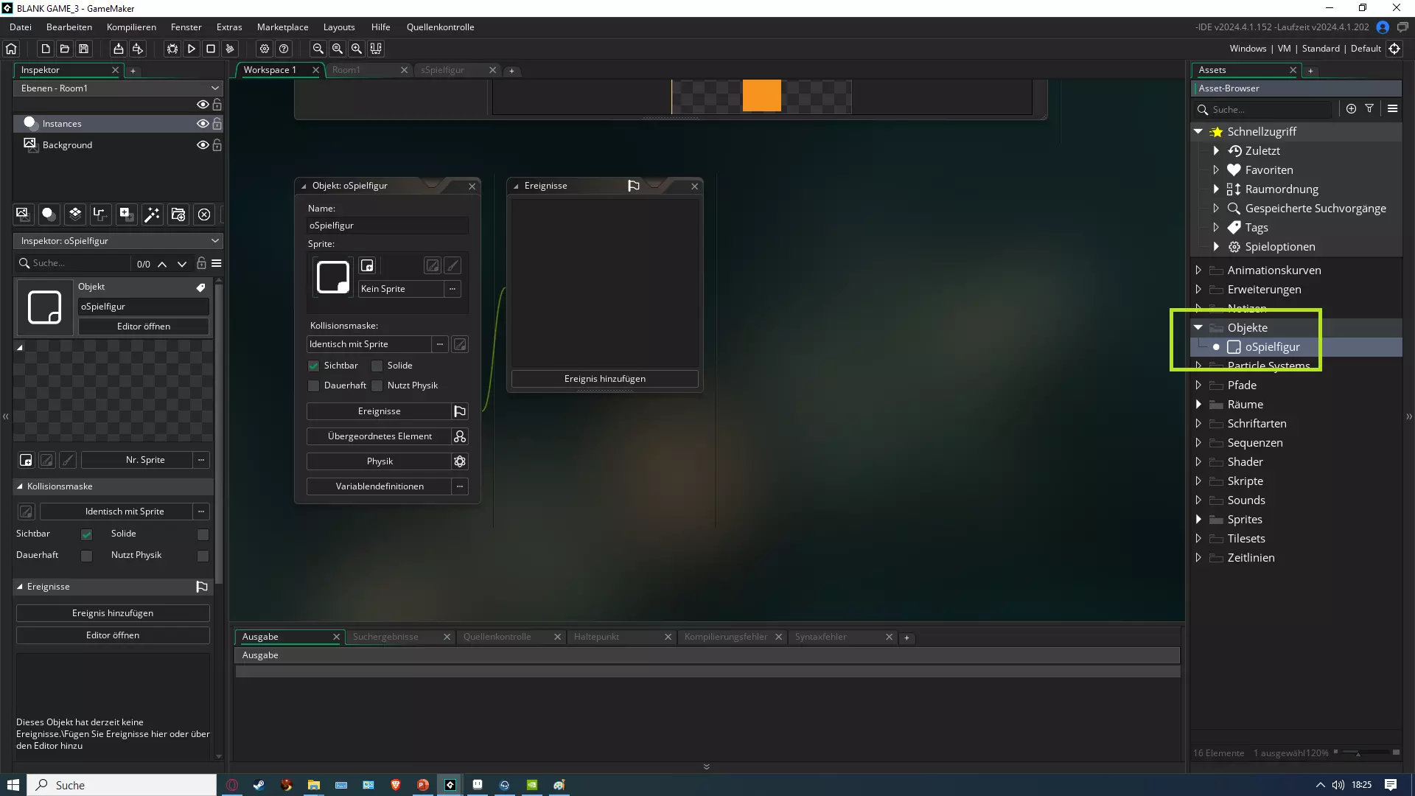Click the Stop game square icon
The image size is (1415, 796).
tap(211, 49)
